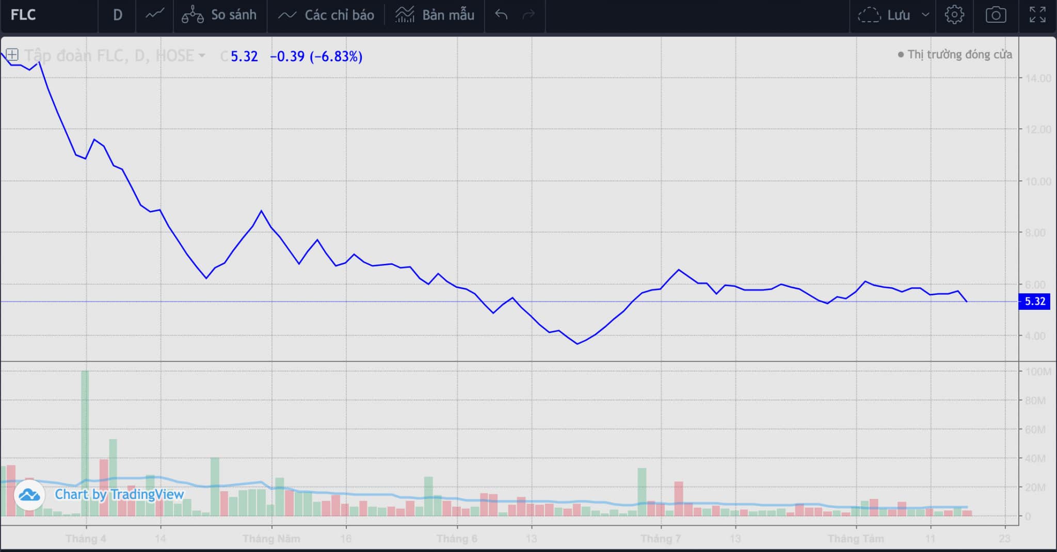This screenshot has width=1057, height=552.
Task: Click the Thị trường đóng cửa status
Action: pos(955,55)
